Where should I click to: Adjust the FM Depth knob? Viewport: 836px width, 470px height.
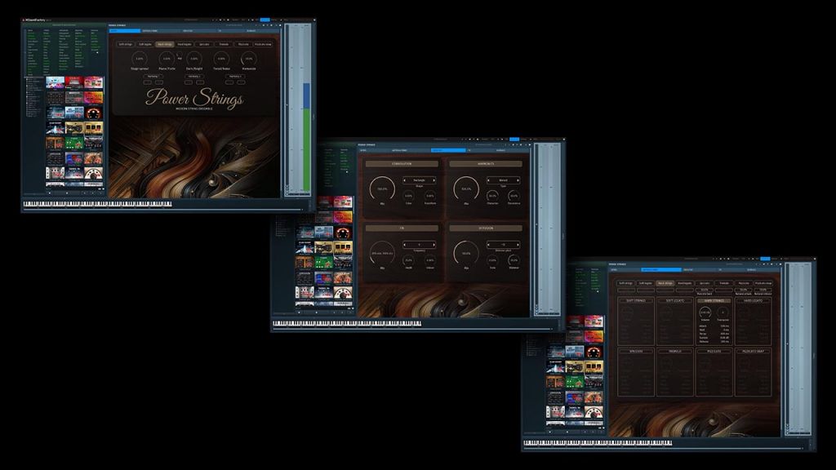click(408, 260)
